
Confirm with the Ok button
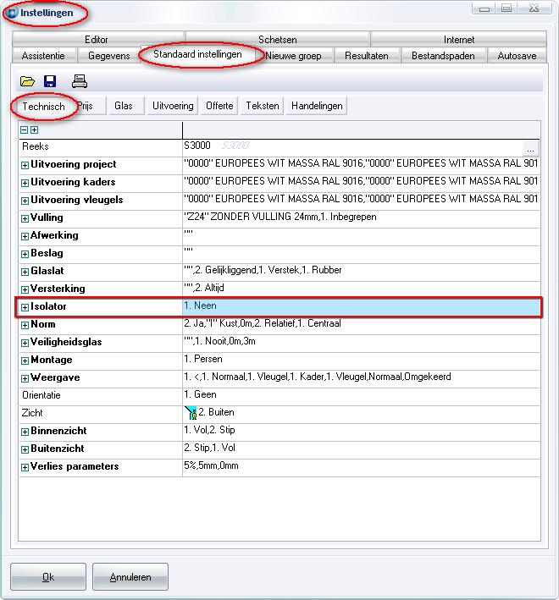pos(48,576)
